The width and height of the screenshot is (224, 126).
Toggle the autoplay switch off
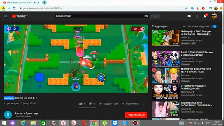(214, 27)
